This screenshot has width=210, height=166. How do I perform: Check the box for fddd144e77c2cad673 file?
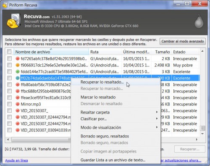click(x=9, y=71)
